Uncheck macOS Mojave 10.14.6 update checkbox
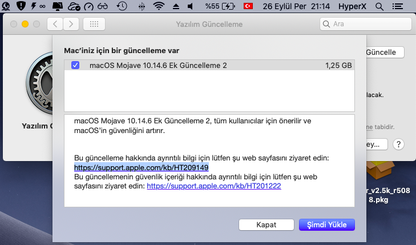 pyautogui.click(x=76, y=66)
